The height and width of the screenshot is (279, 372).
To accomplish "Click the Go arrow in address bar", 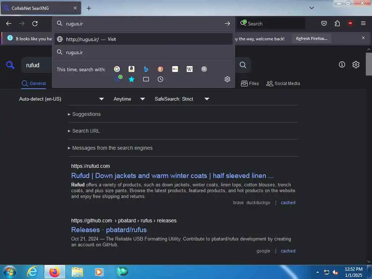I will (227, 24).
